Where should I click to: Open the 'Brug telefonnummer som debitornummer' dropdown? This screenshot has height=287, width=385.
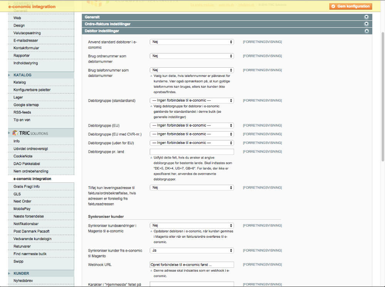pyautogui.click(x=192, y=70)
